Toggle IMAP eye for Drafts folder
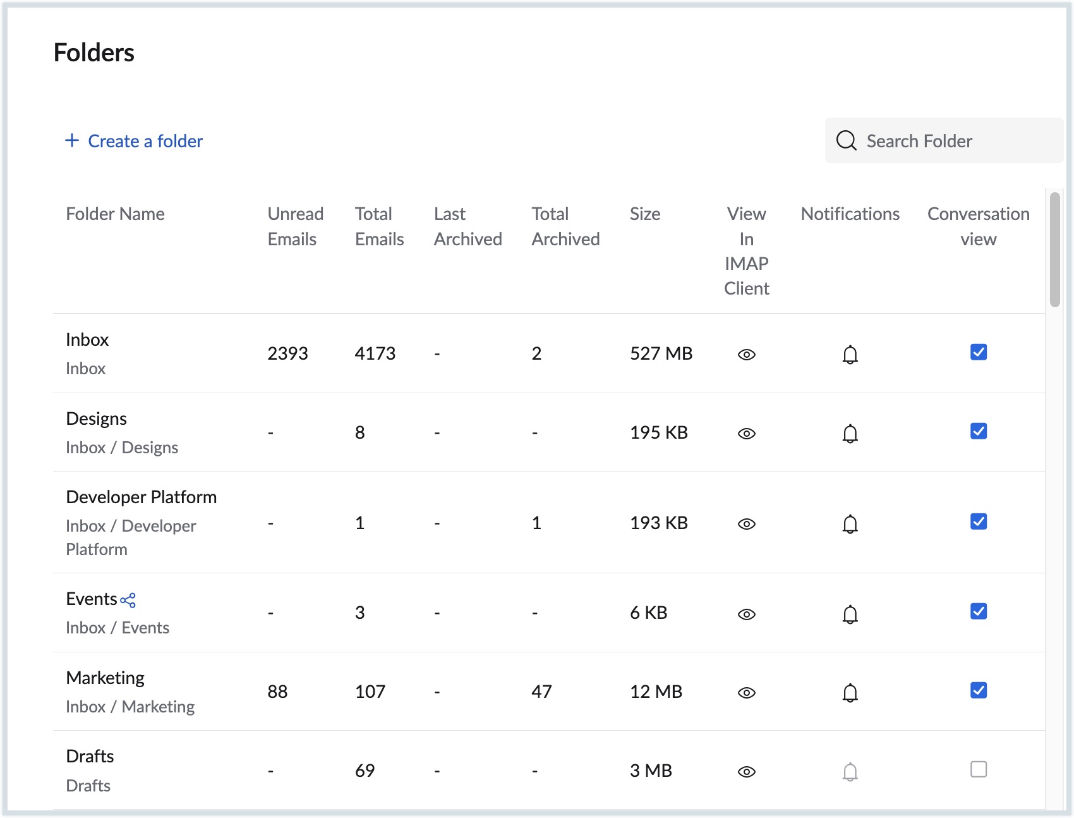The image size is (1074, 818). [x=746, y=772]
